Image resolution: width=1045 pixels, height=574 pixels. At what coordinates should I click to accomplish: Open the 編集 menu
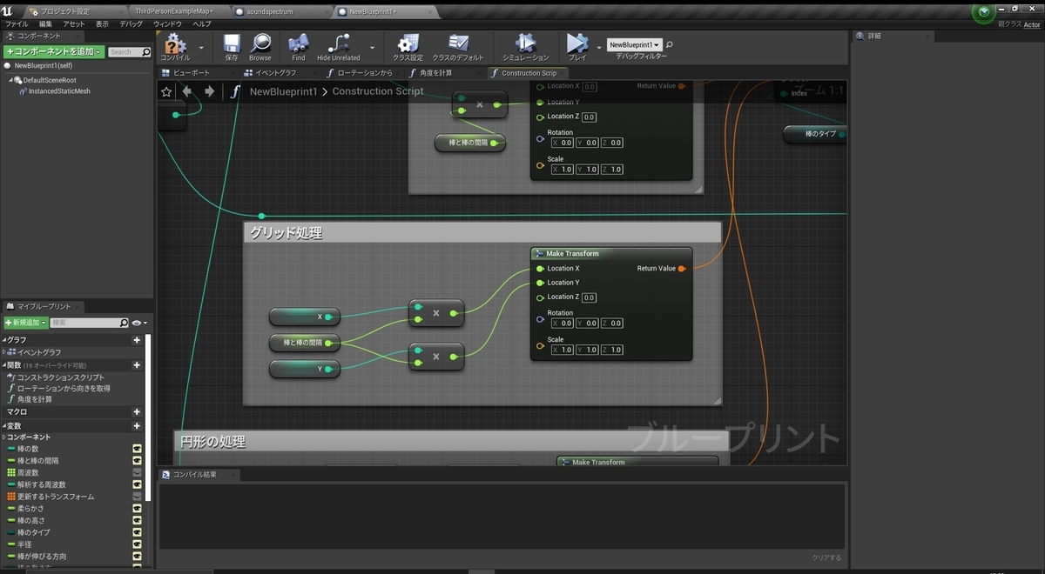pyautogui.click(x=46, y=24)
